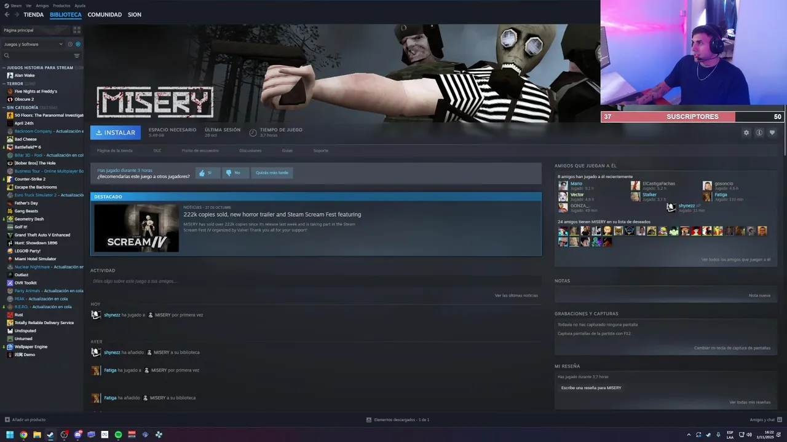Click Escribe una reseña para MISERY
This screenshot has width=787, height=442.
point(591,388)
